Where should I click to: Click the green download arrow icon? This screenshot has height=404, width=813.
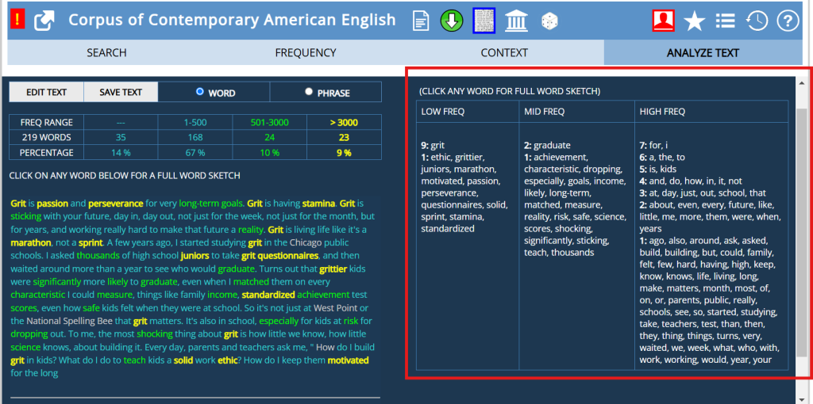pyautogui.click(x=452, y=21)
